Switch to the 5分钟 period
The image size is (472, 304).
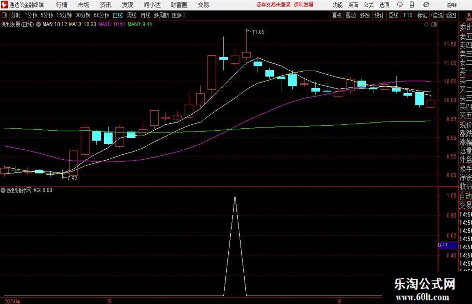point(46,15)
